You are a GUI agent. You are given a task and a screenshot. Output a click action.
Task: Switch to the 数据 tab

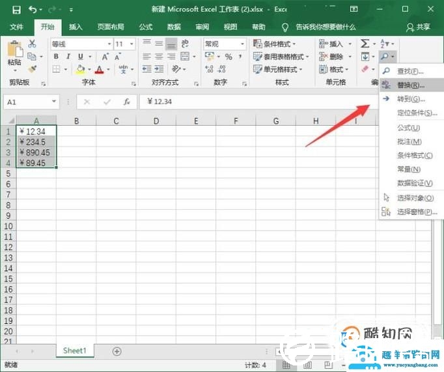pyautogui.click(x=174, y=27)
